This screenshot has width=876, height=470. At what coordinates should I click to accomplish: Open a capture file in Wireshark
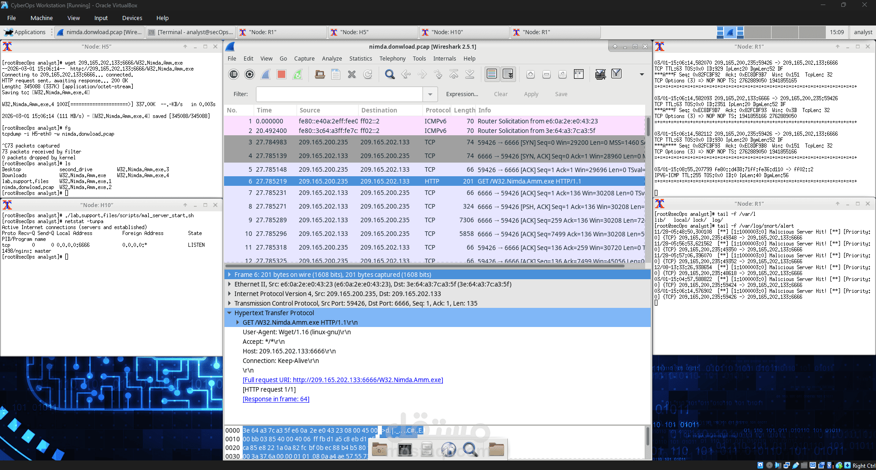[x=320, y=74]
